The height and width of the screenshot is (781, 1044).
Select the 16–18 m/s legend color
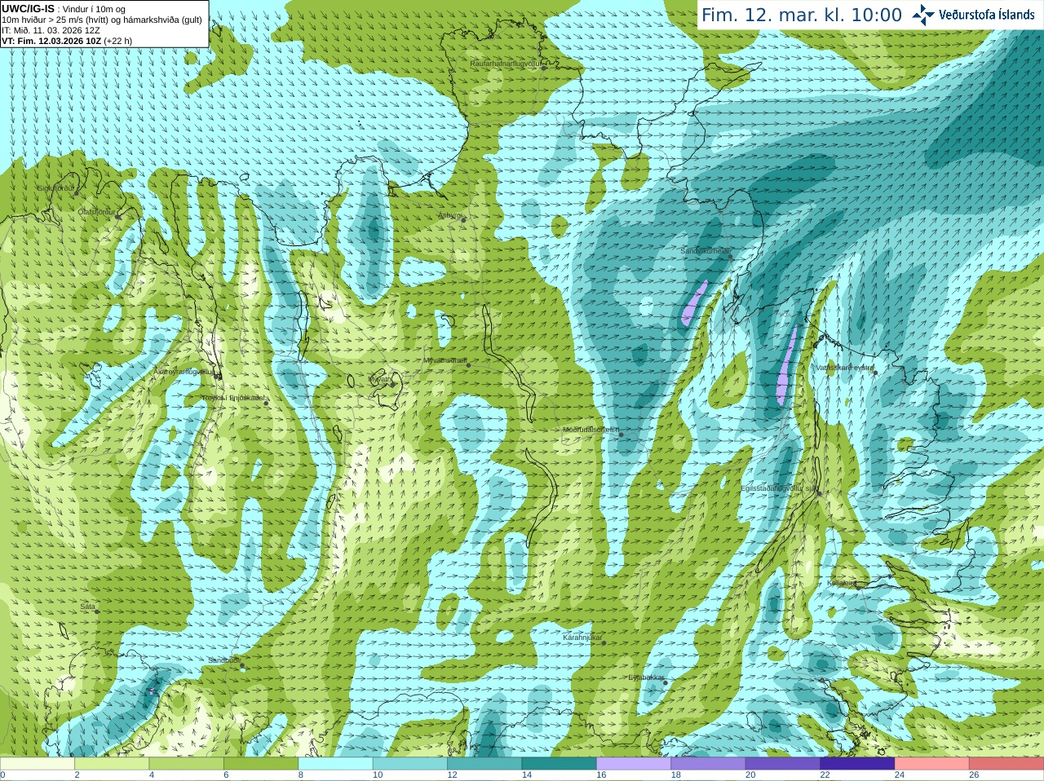point(634,764)
